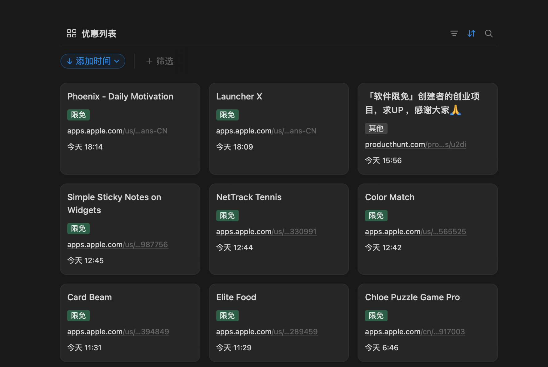
Task: Click the 今天 18:09 timestamp
Action: [235, 147]
